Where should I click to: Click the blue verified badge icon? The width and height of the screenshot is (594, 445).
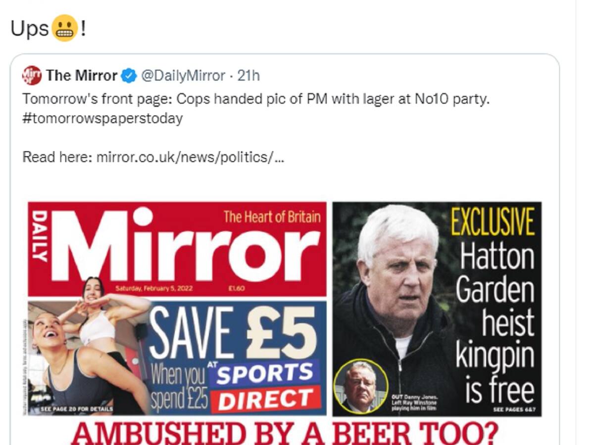pos(129,76)
